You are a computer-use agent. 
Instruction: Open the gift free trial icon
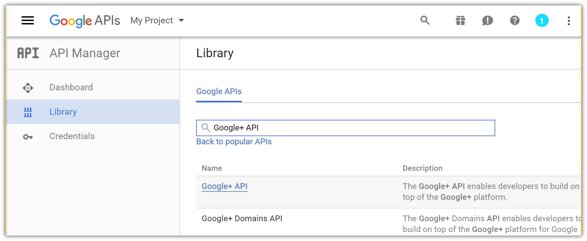460,20
